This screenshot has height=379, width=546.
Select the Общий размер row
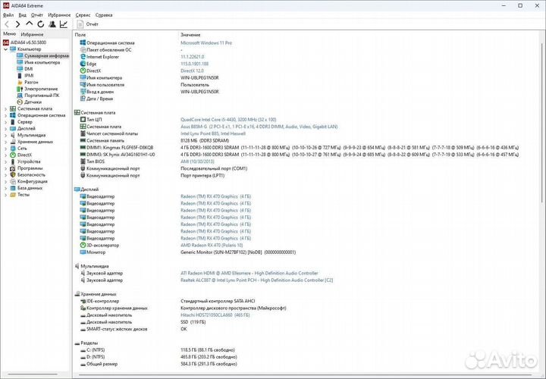click(x=158, y=364)
